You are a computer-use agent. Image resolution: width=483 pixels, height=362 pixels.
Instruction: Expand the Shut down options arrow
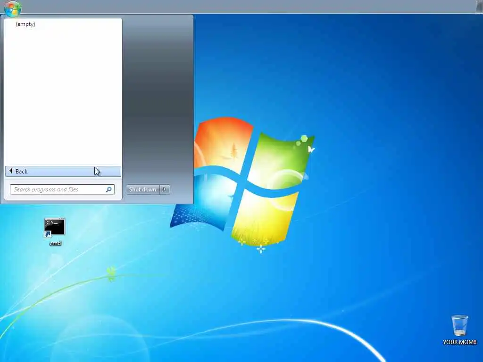pyautogui.click(x=165, y=189)
